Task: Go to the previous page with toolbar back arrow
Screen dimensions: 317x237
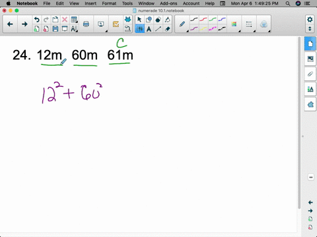Action: pos(10,24)
